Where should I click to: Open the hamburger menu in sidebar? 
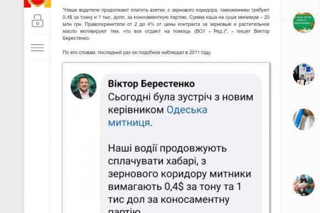[38, 47]
